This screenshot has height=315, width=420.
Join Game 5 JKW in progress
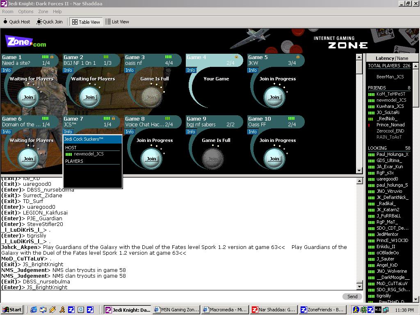point(274,97)
